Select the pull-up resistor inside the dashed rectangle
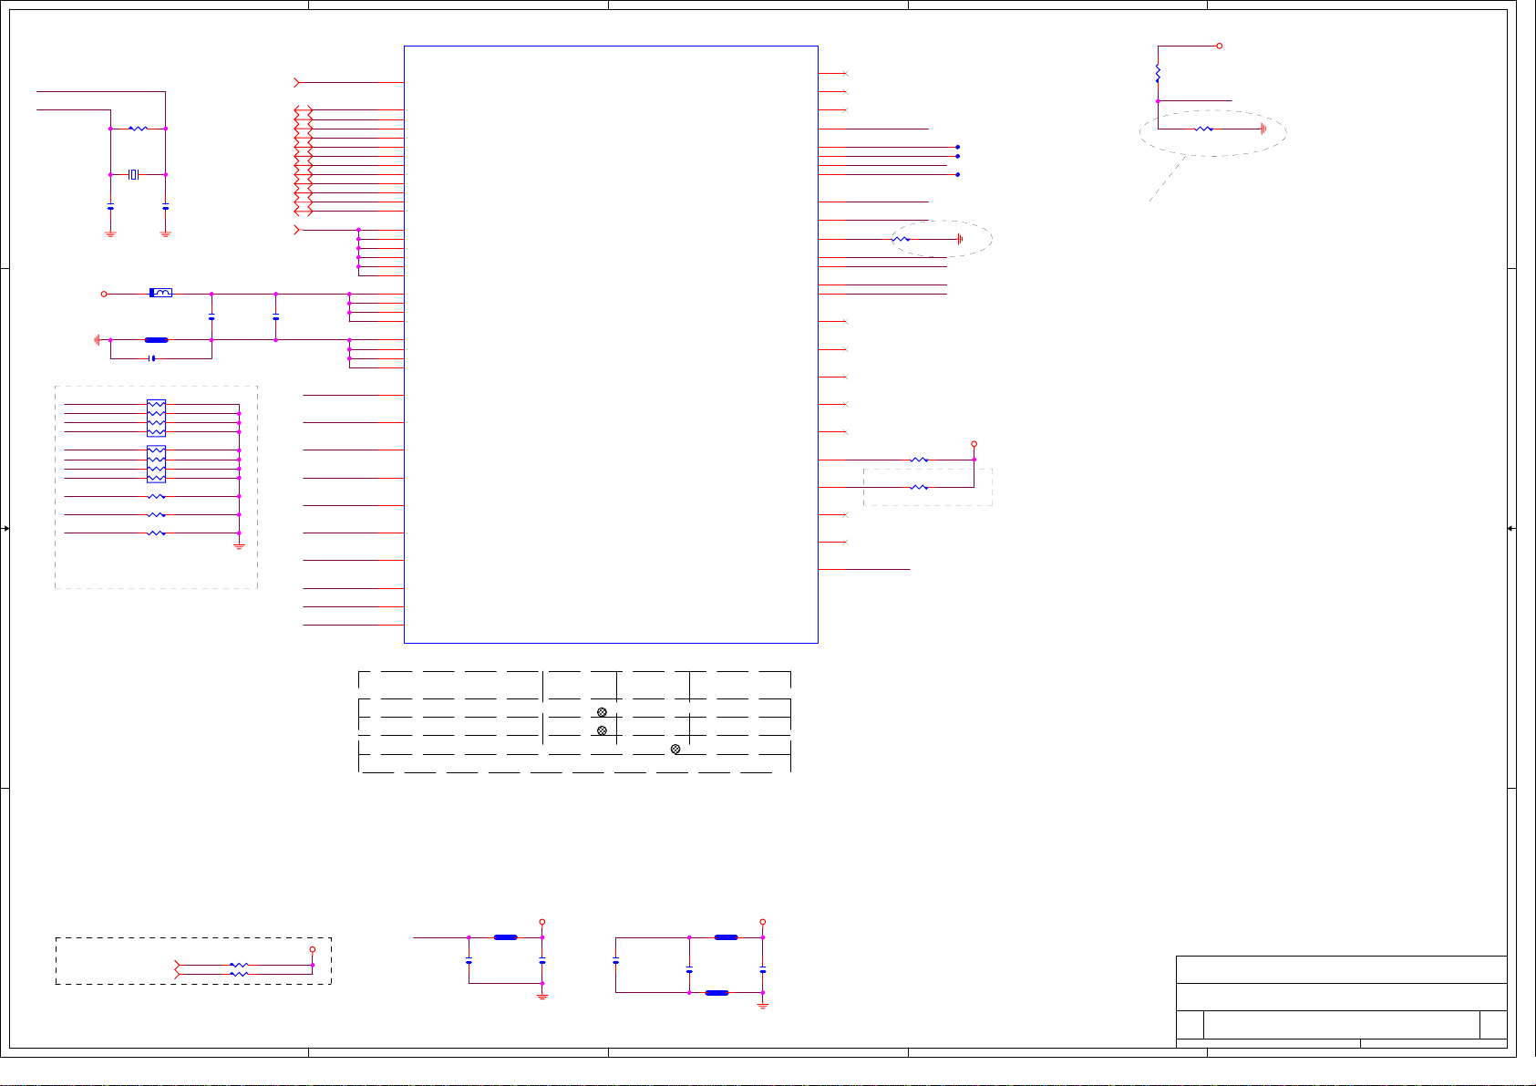Screen dimensions: 1536x1086 [x=919, y=487]
